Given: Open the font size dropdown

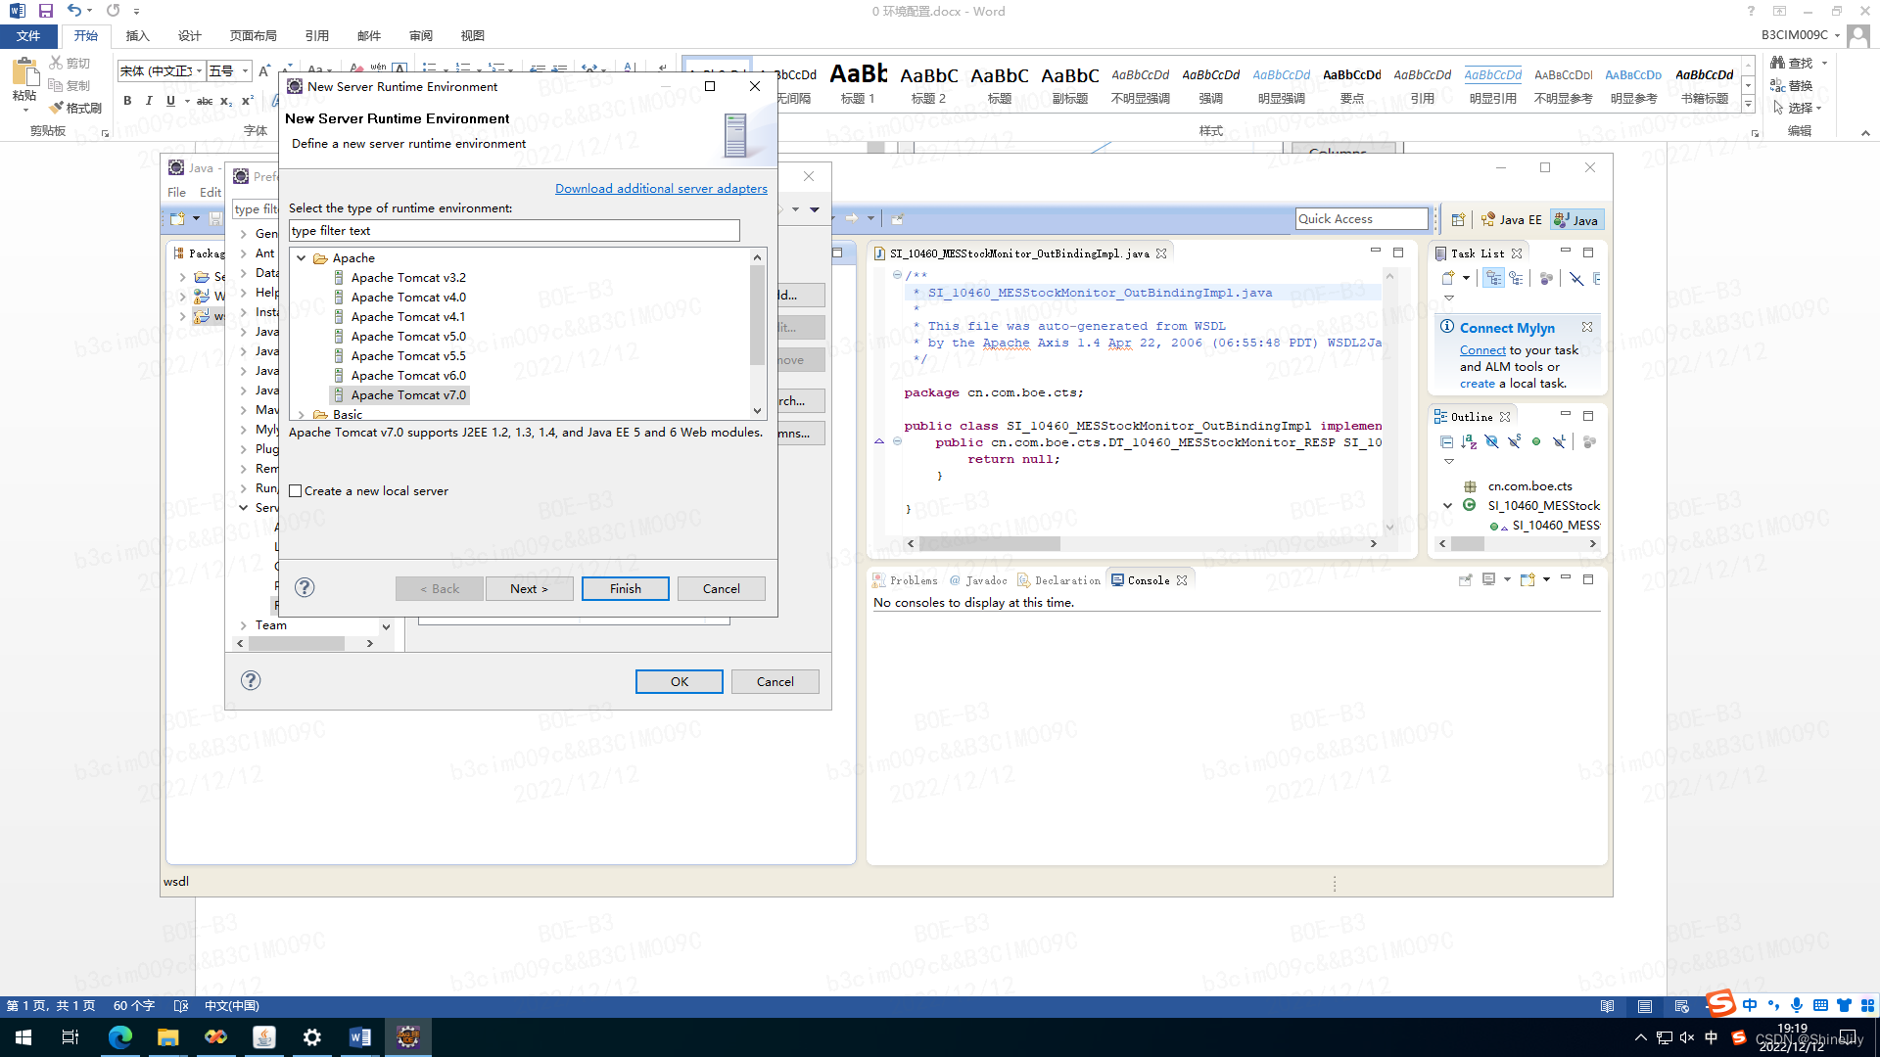Looking at the screenshot, I should coord(246,71).
